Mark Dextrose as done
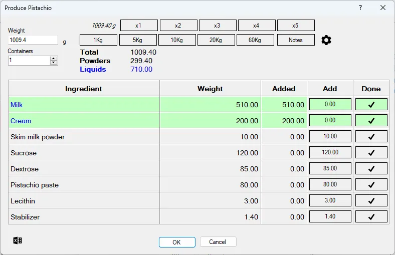395x255 pixels. tap(371, 169)
